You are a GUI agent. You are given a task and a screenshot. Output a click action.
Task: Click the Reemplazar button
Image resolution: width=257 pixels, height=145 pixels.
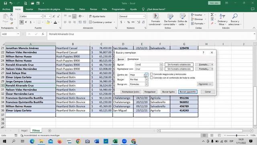(x=150, y=92)
